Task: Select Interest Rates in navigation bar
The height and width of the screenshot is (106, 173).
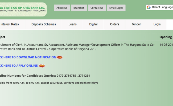Action: [x=10, y=24]
